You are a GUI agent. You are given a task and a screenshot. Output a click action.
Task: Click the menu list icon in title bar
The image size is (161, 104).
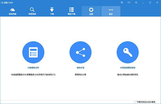click(x=136, y=2)
